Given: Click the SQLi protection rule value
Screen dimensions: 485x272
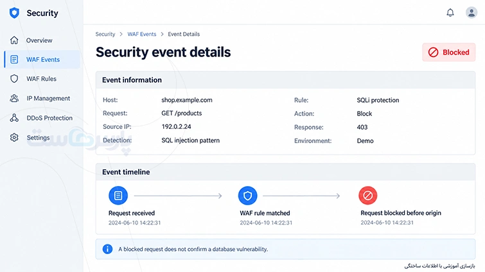Looking at the screenshot, I should 378,100.
